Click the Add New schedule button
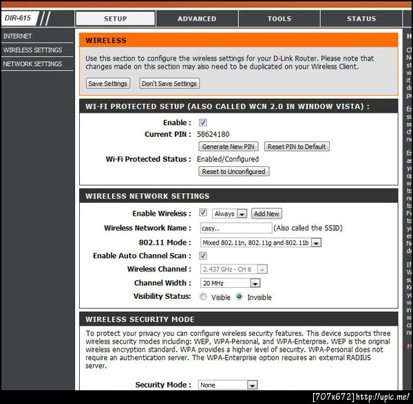The width and height of the screenshot is (413, 404). [x=266, y=214]
